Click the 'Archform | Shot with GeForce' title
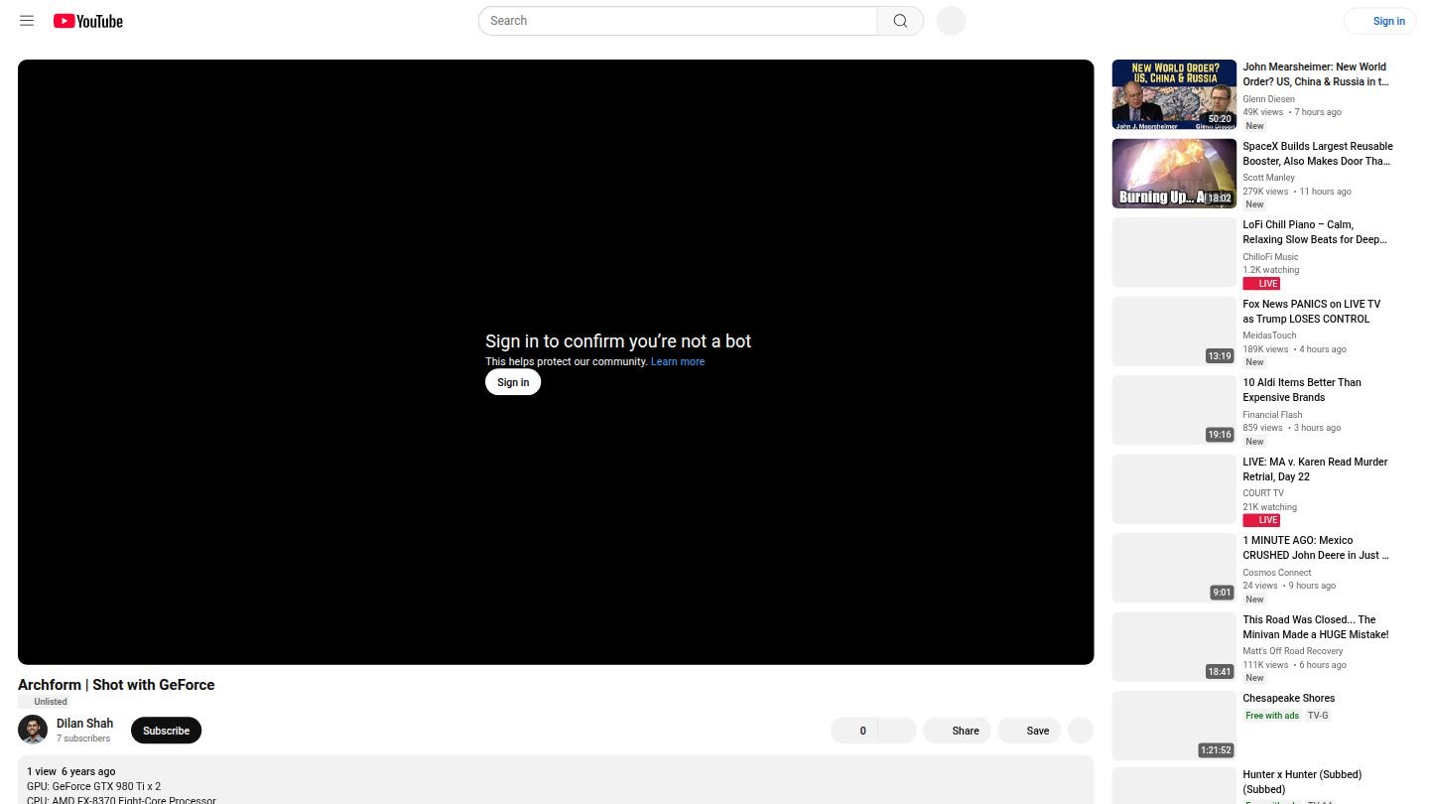Image resolution: width=1429 pixels, height=804 pixels. tap(116, 685)
